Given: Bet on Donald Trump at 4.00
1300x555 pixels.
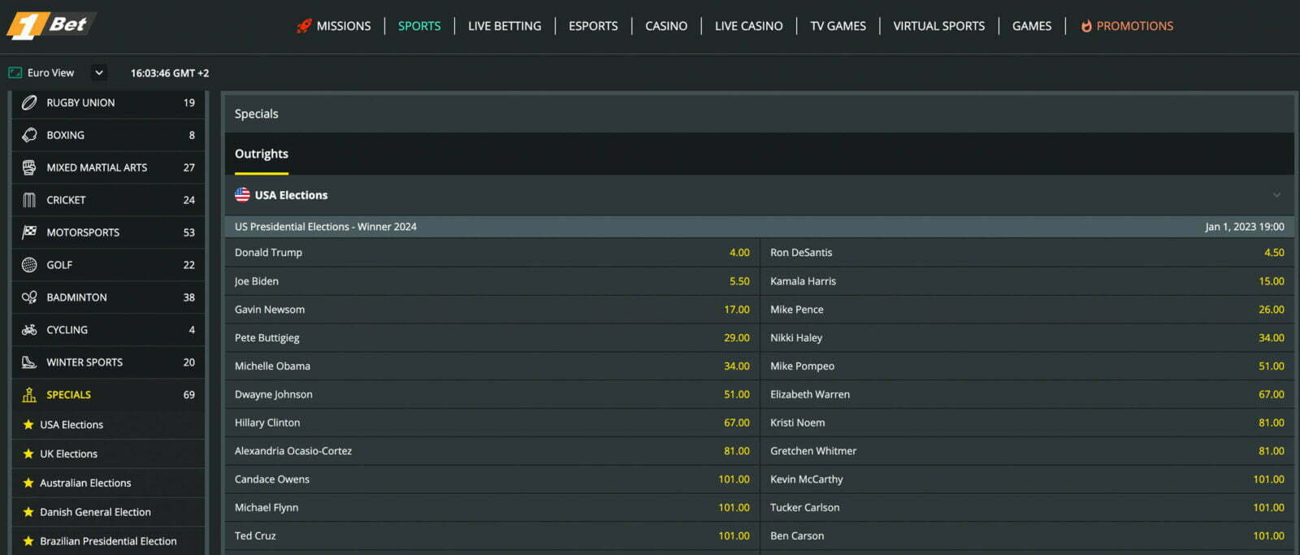Looking at the screenshot, I should tap(492, 253).
